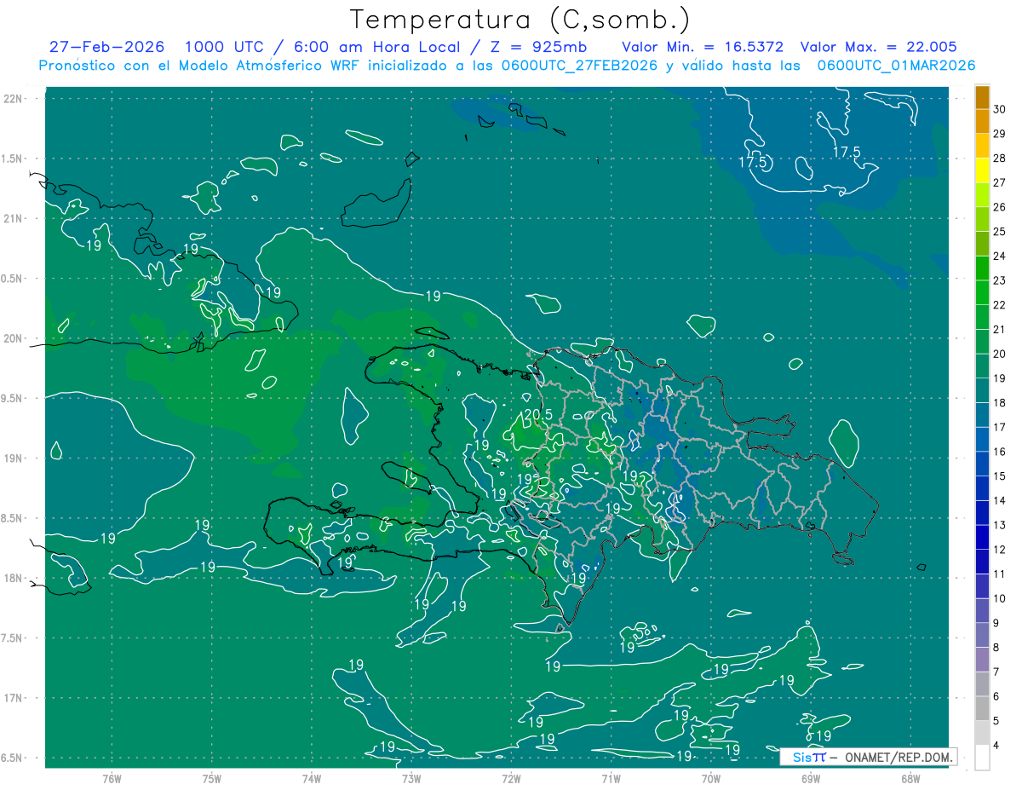This screenshot has width=1022, height=790.
Task: Click the "20N" latitude axis label
Action: pyautogui.click(x=14, y=338)
